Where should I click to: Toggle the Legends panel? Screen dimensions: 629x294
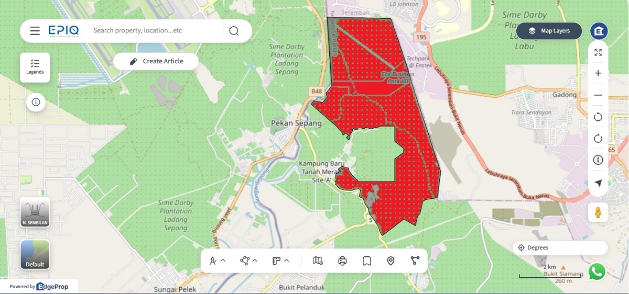click(x=35, y=67)
